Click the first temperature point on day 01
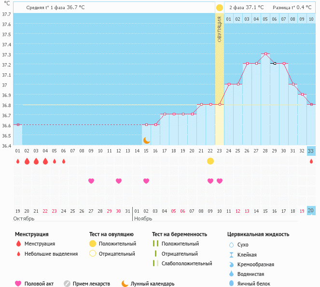The width and height of the screenshot is (320, 287). [x=18, y=124]
